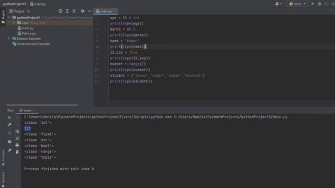
Task: Click the down stack trace arrow
Action: (x=17, y=124)
